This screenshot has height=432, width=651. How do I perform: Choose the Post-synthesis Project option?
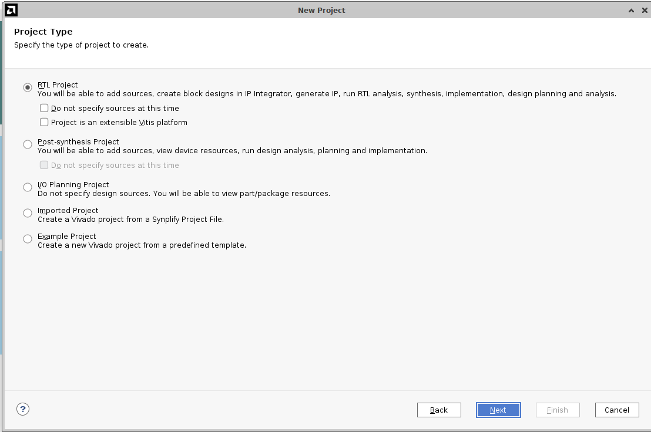[28, 144]
